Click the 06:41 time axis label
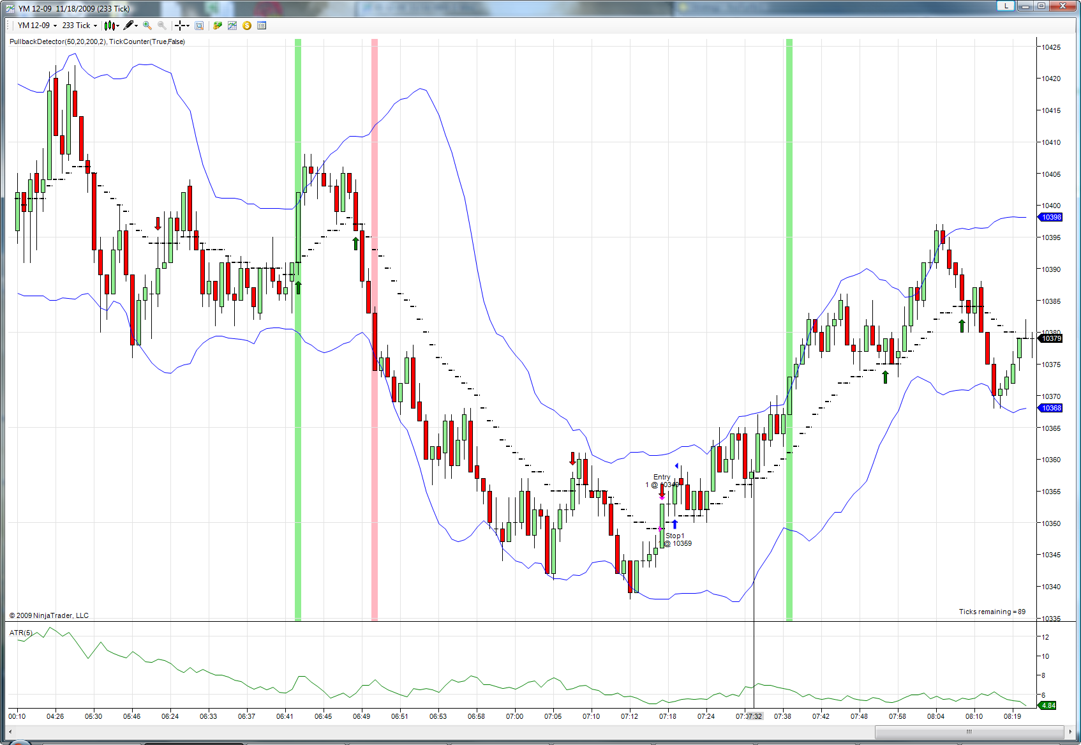Image resolution: width=1081 pixels, height=745 pixels. pos(285,716)
